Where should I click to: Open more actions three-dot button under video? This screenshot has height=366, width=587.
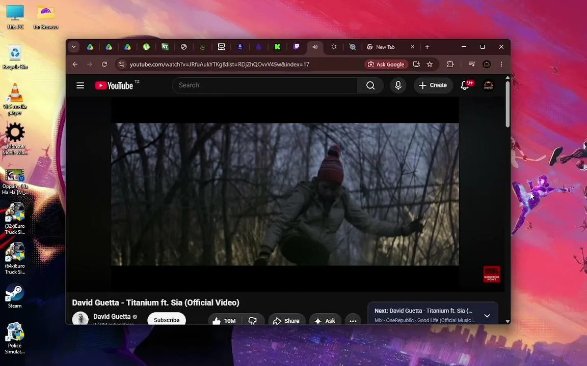pyautogui.click(x=353, y=320)
